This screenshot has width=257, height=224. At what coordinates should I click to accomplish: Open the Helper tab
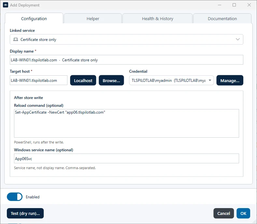coord(93,19)
